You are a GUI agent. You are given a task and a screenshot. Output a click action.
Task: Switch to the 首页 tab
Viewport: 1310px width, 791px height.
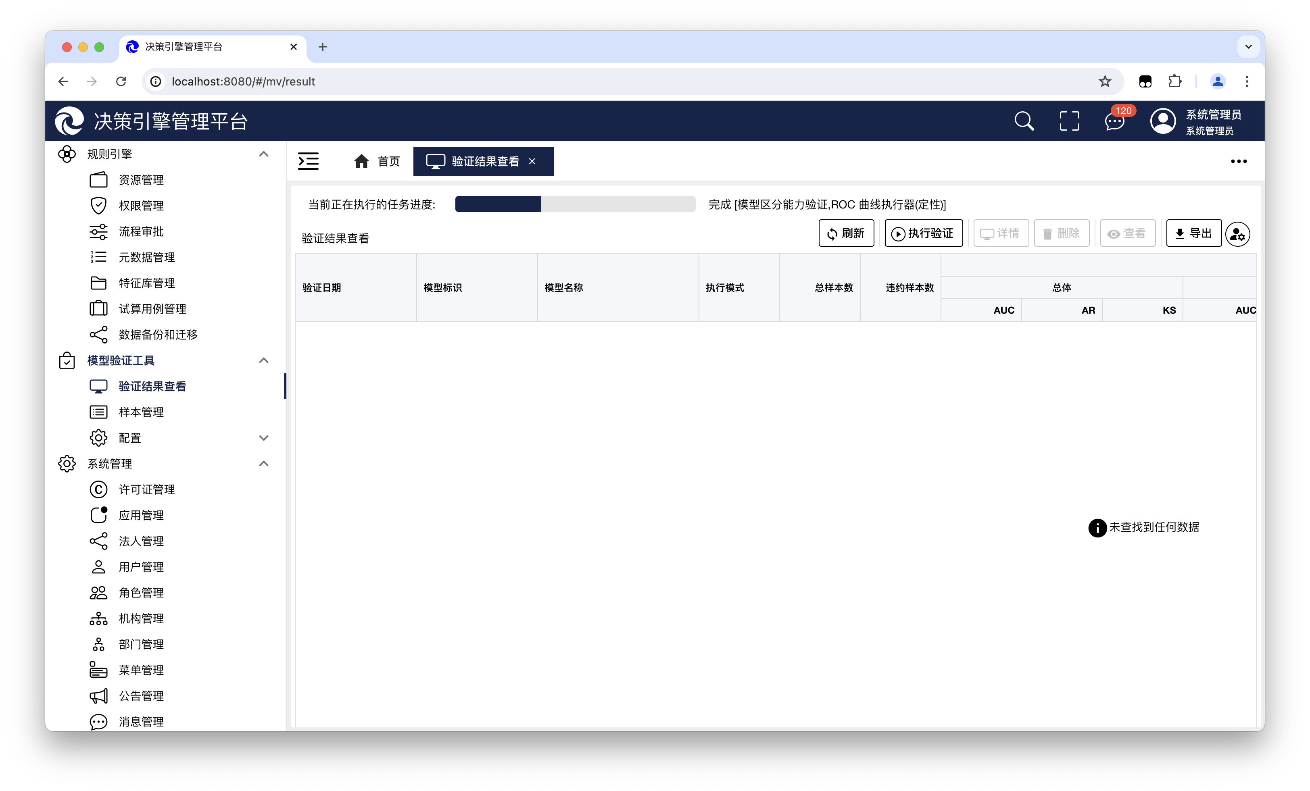(377, 161)
